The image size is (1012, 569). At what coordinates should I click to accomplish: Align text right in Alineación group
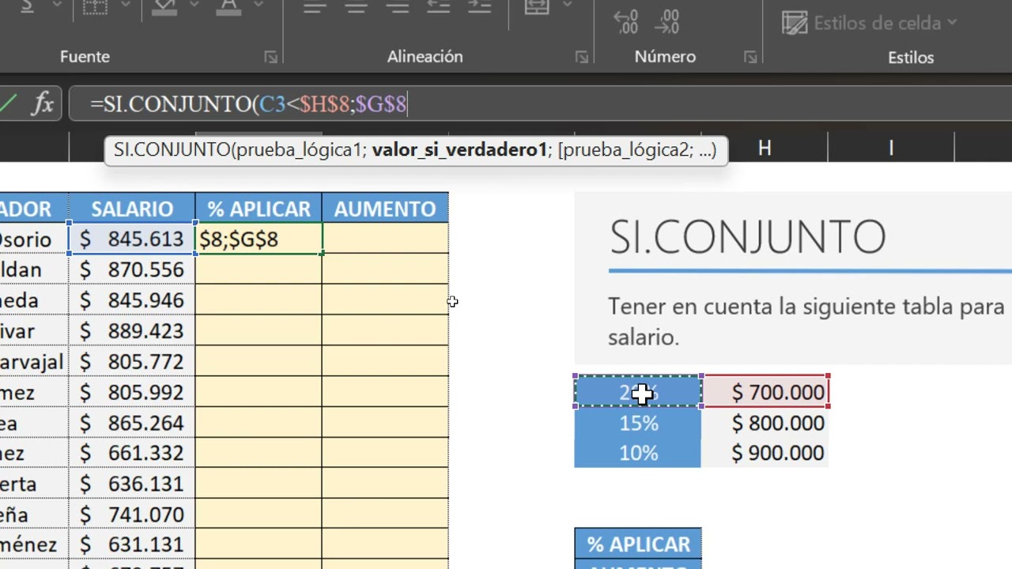tap(397, 6)
